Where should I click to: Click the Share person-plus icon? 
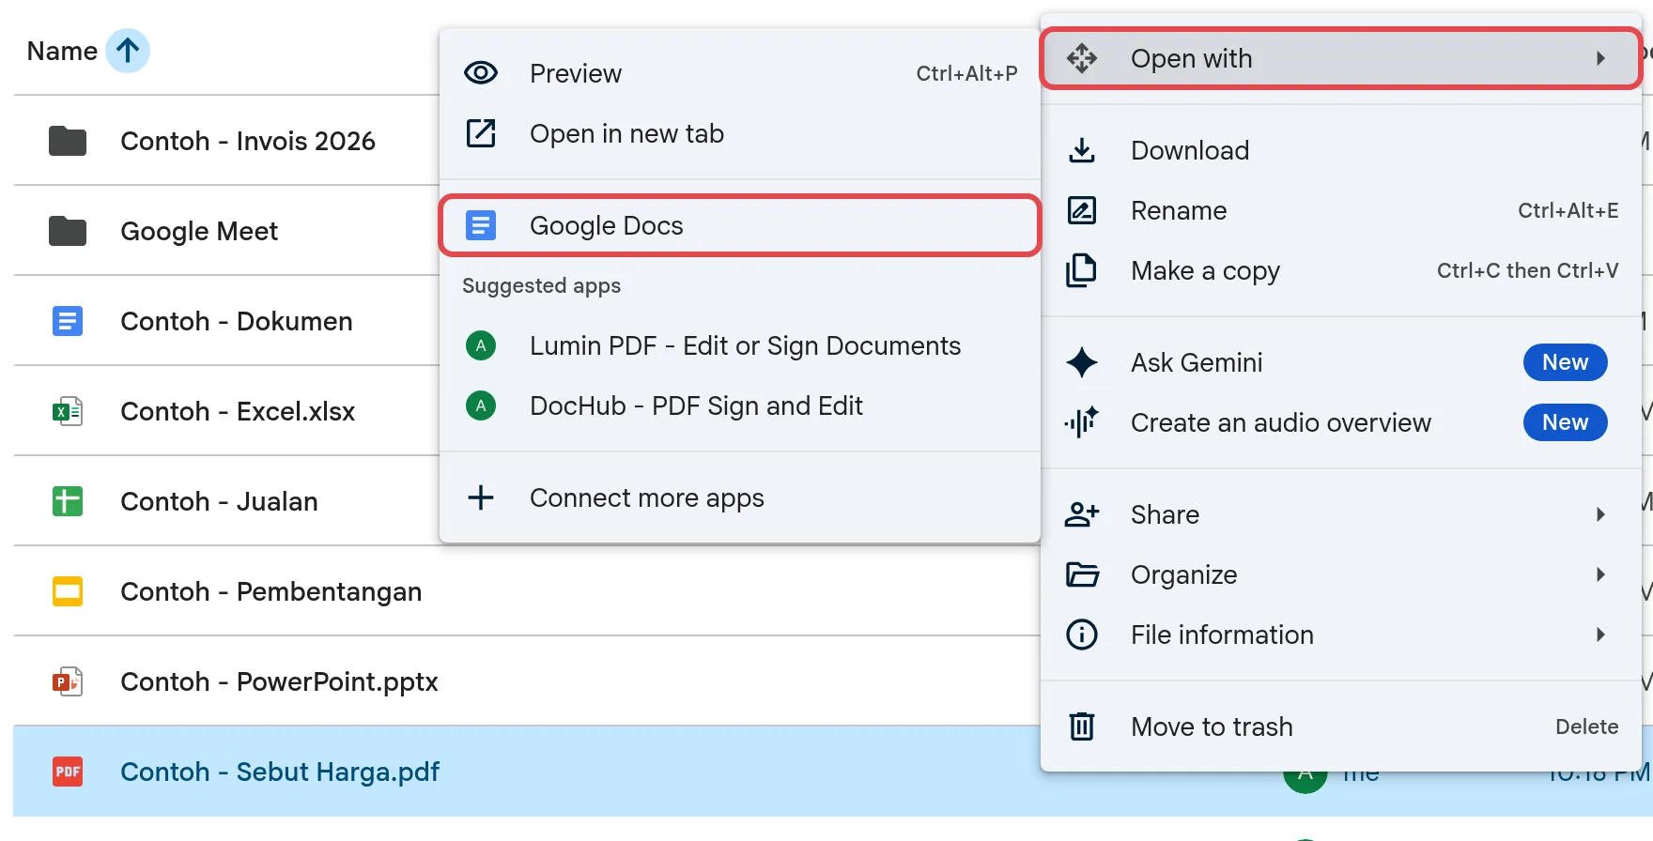1082,514
